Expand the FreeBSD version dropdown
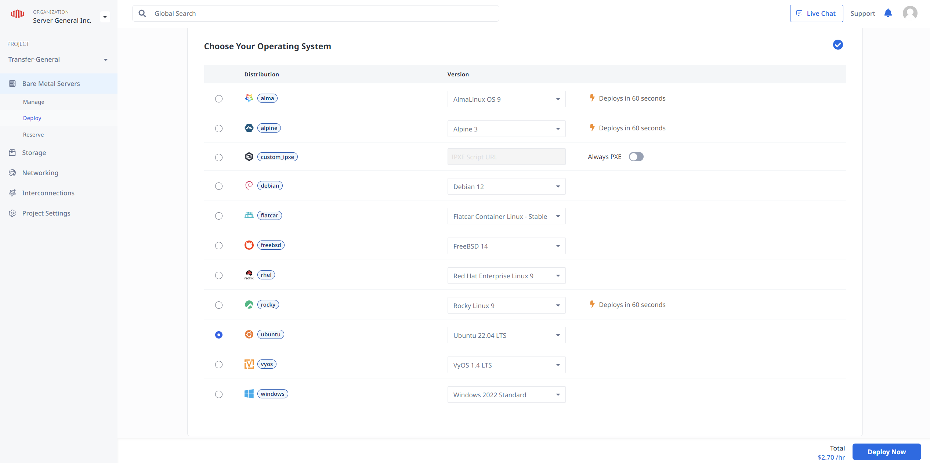The height and width of the screenshot is (463, 930). point(557,245)
